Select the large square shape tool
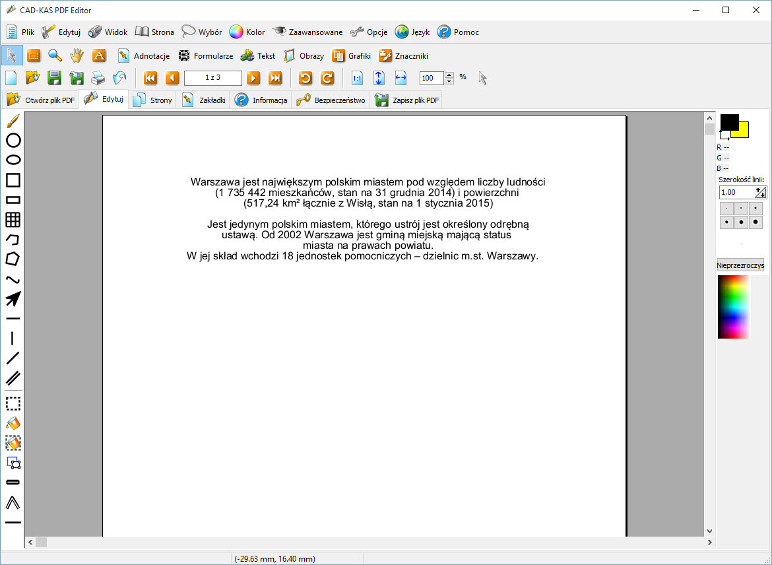 tap(13, 180)
